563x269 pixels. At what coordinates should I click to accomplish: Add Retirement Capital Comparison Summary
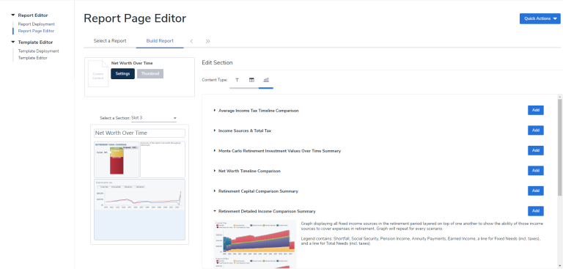[536, 191]
